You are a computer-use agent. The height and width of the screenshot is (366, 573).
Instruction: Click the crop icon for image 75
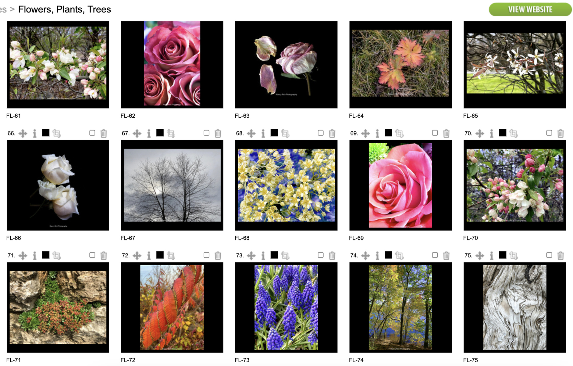click(514, 256)
